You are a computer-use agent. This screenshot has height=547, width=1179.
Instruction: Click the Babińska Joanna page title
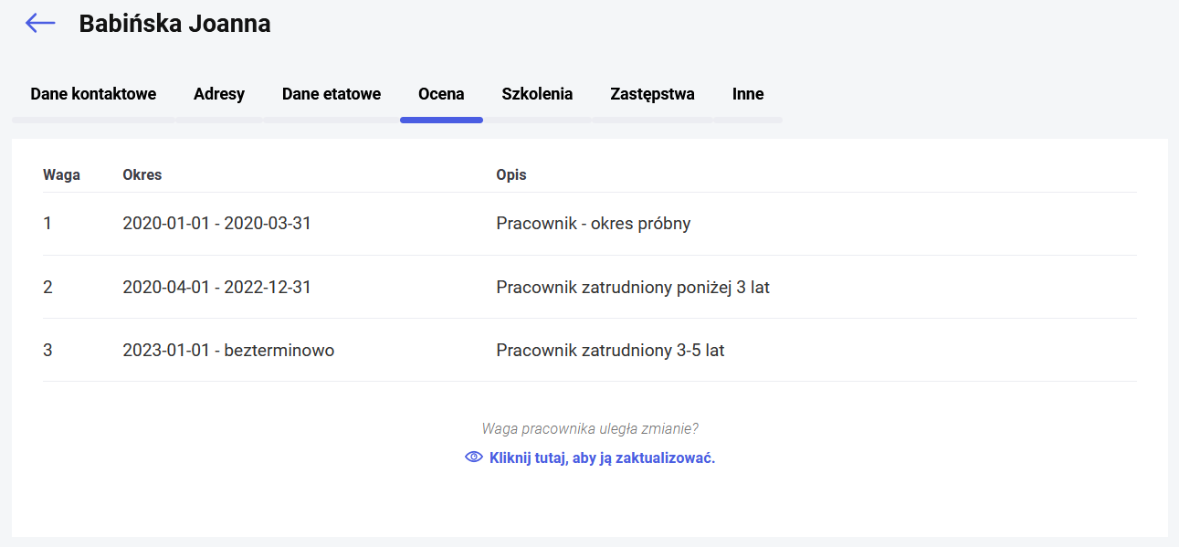(x=174, y=24)
